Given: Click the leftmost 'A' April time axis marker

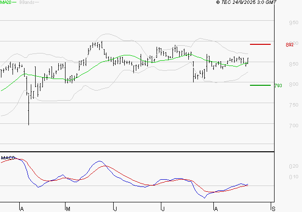Looking at the screenshot, I should (x=22, y=208).
